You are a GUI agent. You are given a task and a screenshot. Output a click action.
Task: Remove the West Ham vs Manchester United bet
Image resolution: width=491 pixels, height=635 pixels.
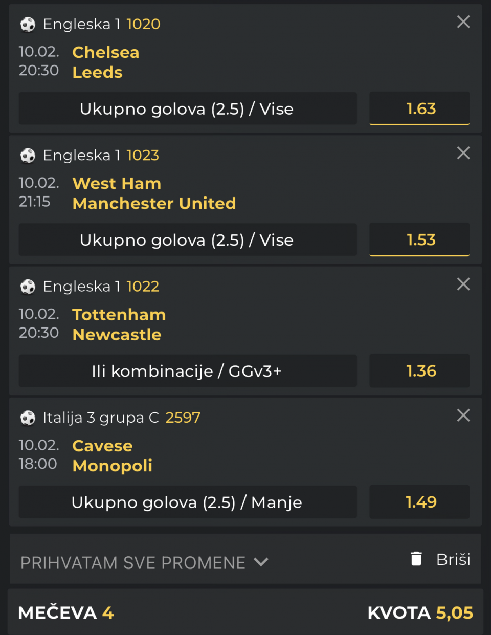pyautogui.click(x=463, y=153)
